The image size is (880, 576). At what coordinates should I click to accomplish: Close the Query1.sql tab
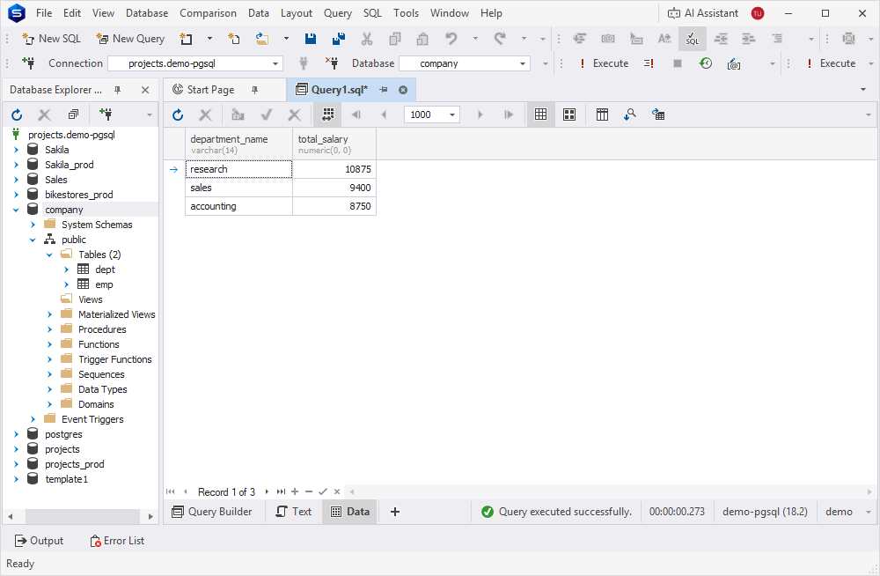coord(403,90)
